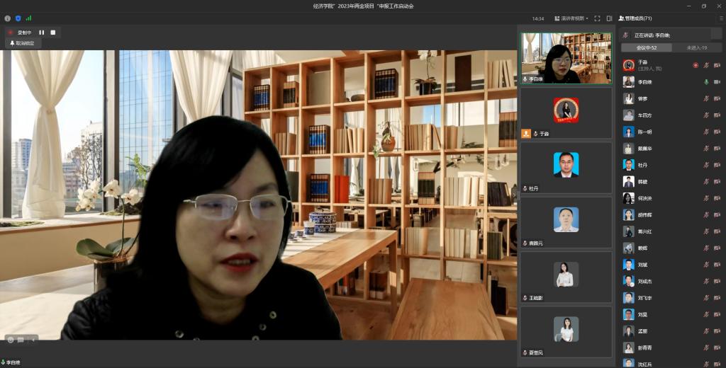This screenshot has width=726, height=368.
Task: Stop the recording with the square button
Action: [x=52, y=33]
